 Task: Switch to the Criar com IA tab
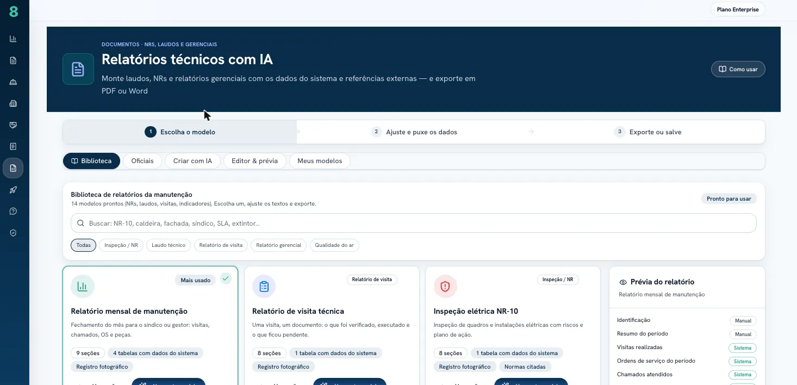192,161
